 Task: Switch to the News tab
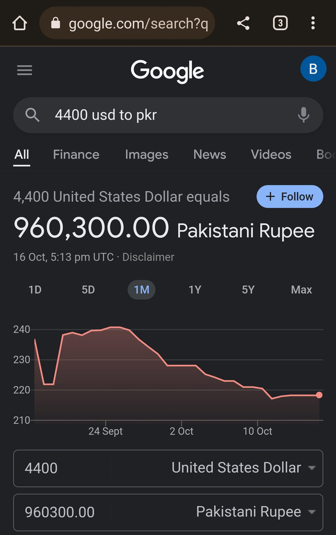tap(210, 155)
